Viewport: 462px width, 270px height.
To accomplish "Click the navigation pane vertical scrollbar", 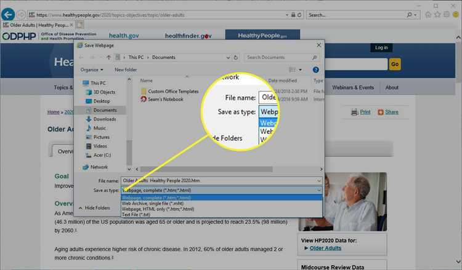I will (x=129, y=153).
